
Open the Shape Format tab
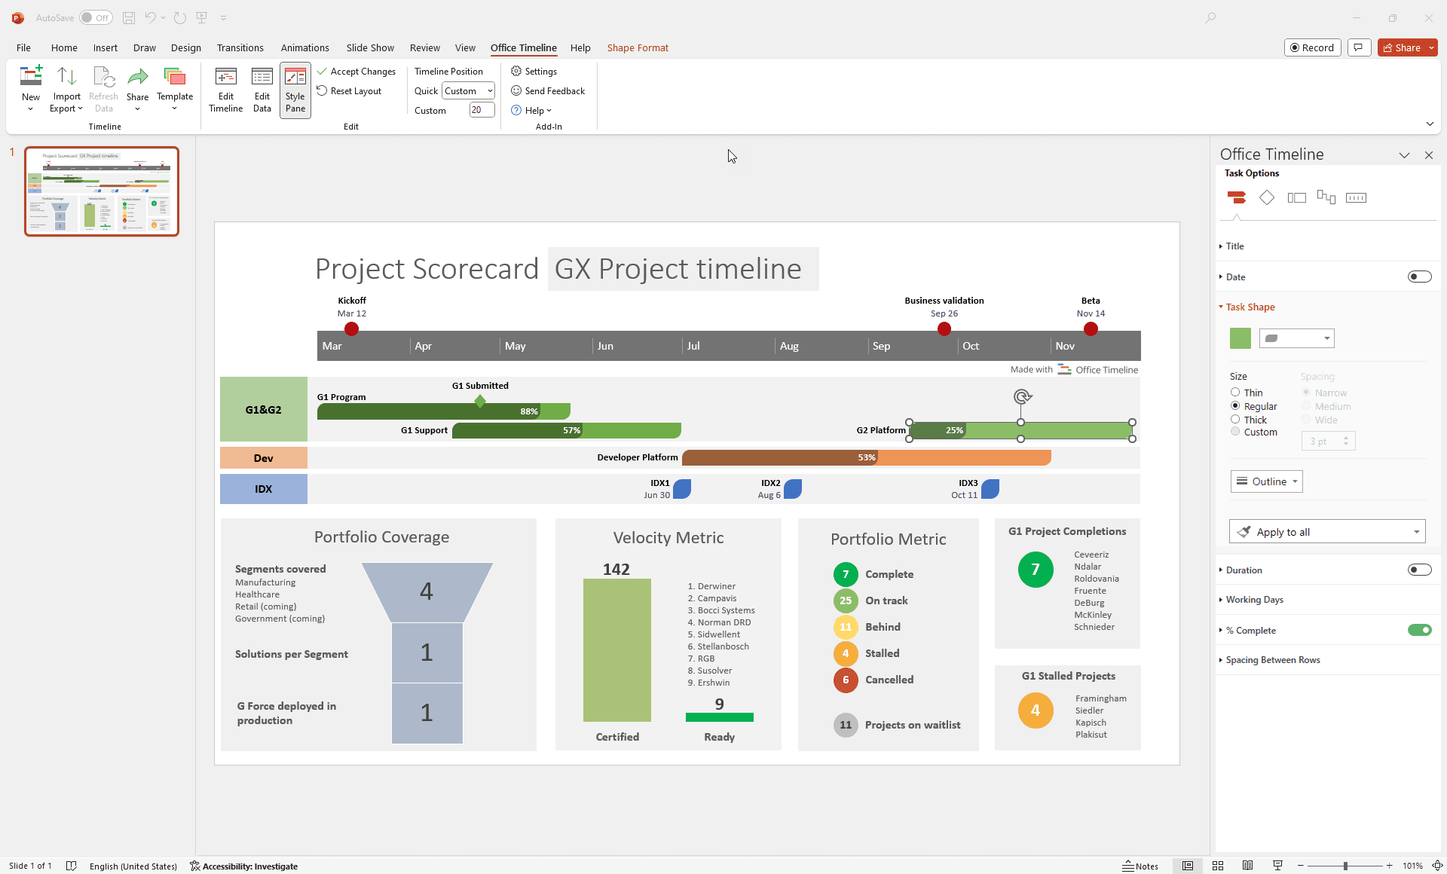(x=638, y=47)
